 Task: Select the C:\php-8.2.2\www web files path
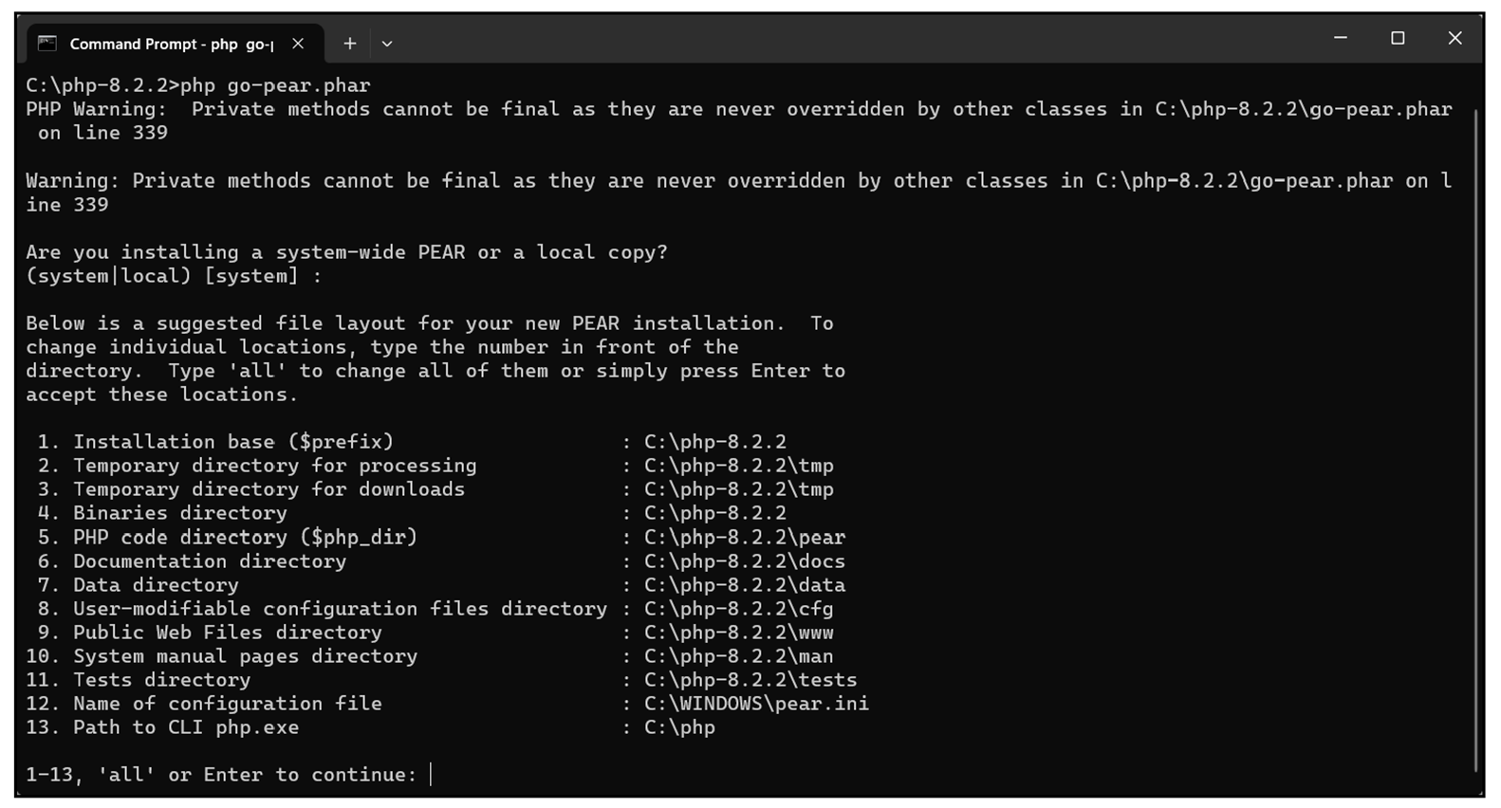pyautogui.click(x=738, y=632)
